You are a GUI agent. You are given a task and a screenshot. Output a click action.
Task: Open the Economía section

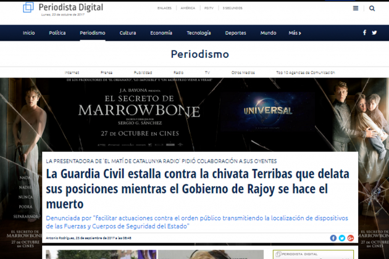(161, 33)
